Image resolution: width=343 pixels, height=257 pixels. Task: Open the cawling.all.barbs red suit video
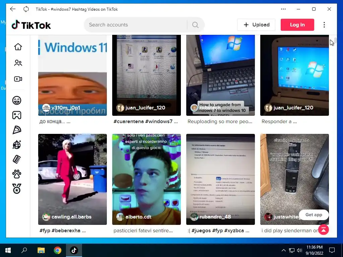(72, 179)
